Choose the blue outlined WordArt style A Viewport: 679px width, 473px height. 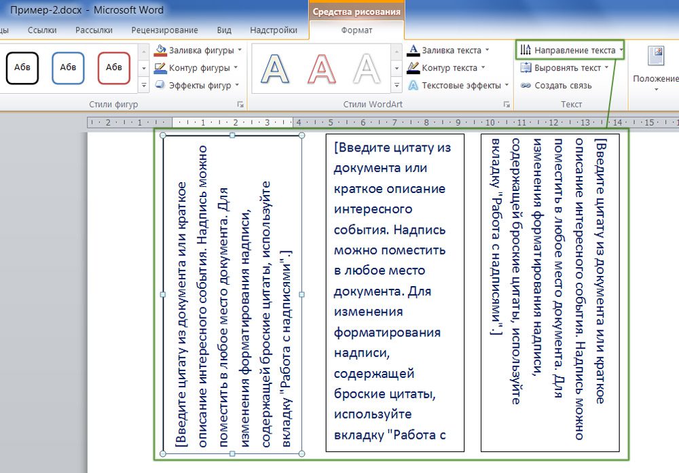275,69
